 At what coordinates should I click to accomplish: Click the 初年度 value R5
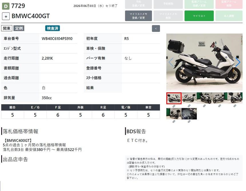(x=127, y=39)
